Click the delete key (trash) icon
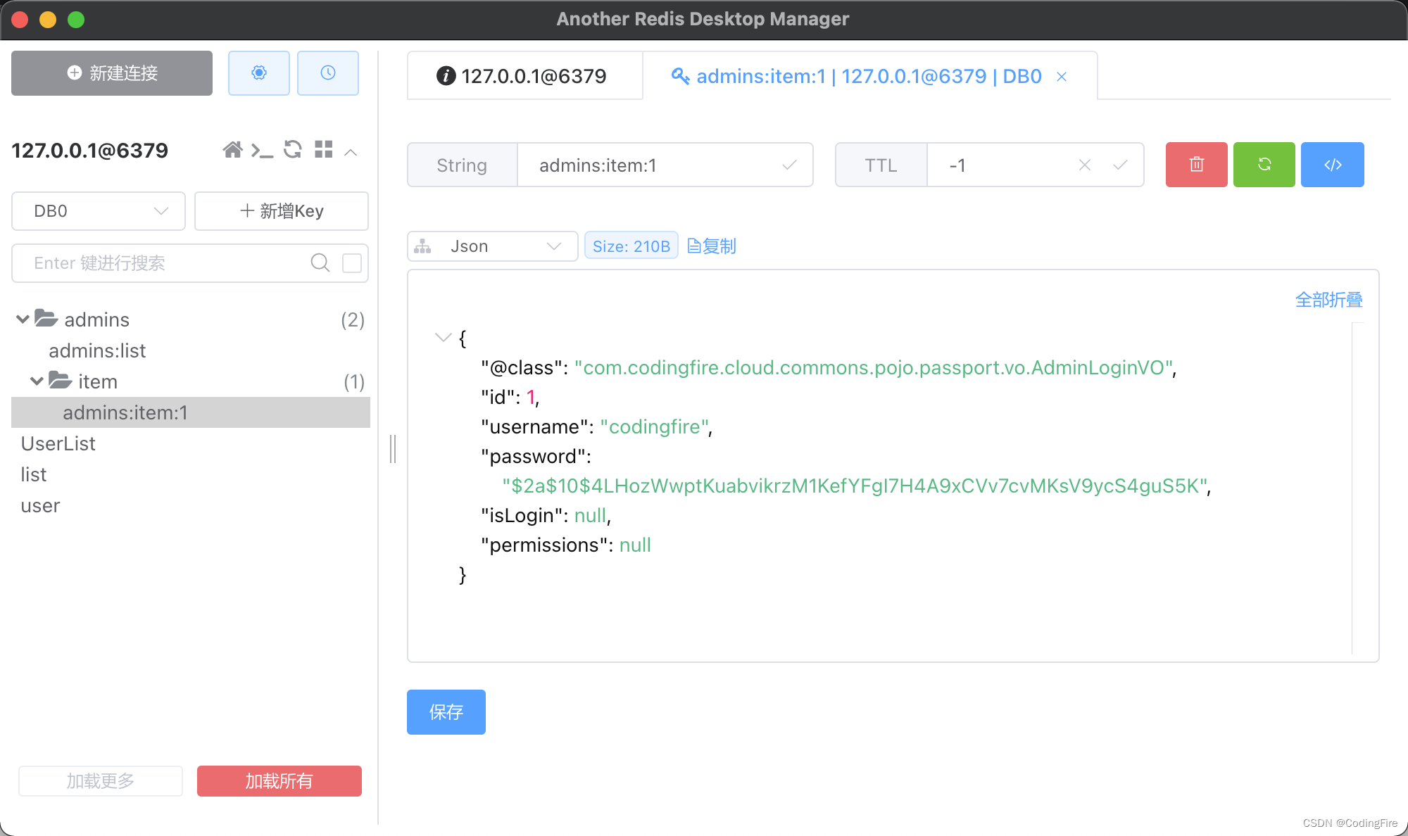 (x=1195, y=164)
